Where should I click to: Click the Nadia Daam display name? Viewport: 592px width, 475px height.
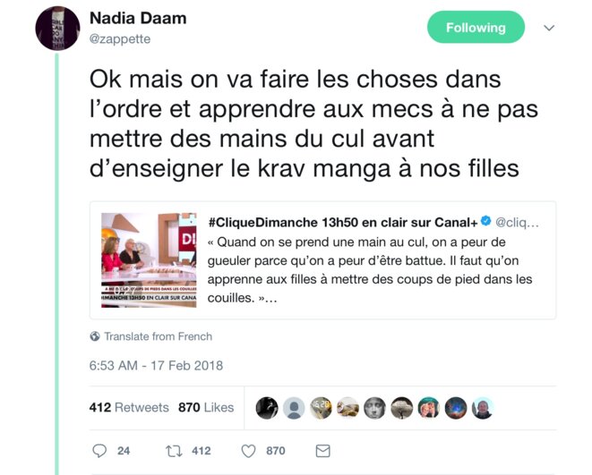[138, 18]
